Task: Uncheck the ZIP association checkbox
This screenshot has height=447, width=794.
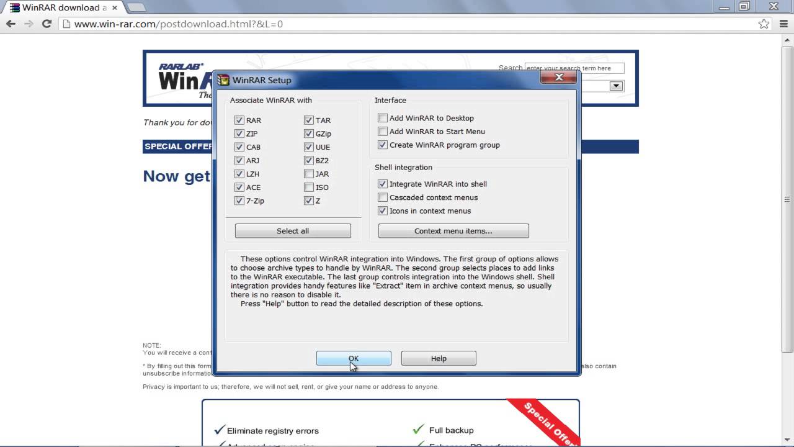Action: click(x=239, y=133)
